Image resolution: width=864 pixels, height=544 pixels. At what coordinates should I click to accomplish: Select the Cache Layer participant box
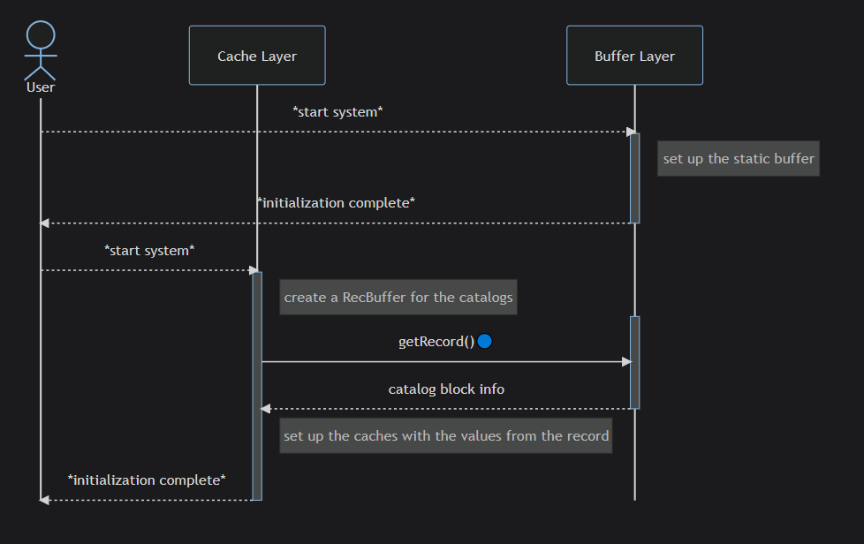coord(257,56)
